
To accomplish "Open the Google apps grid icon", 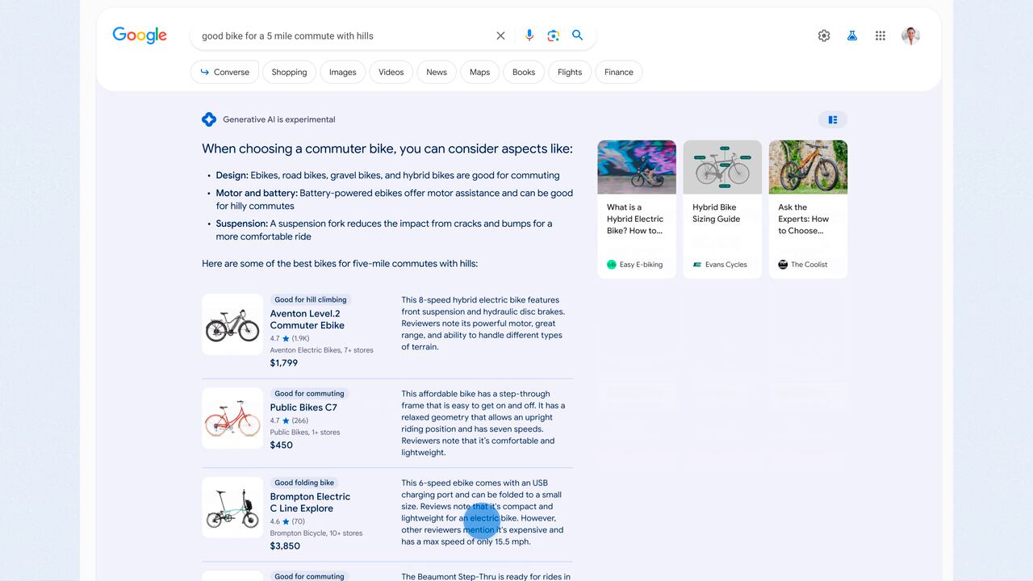I will 880,36.
